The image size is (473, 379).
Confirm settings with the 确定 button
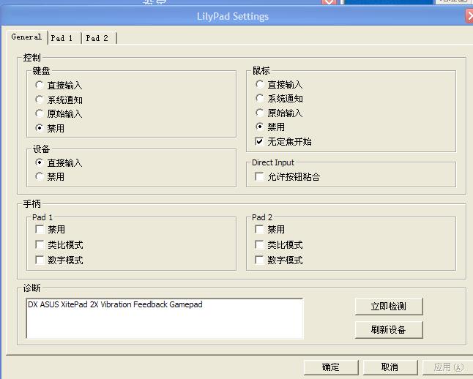(330, 367)
